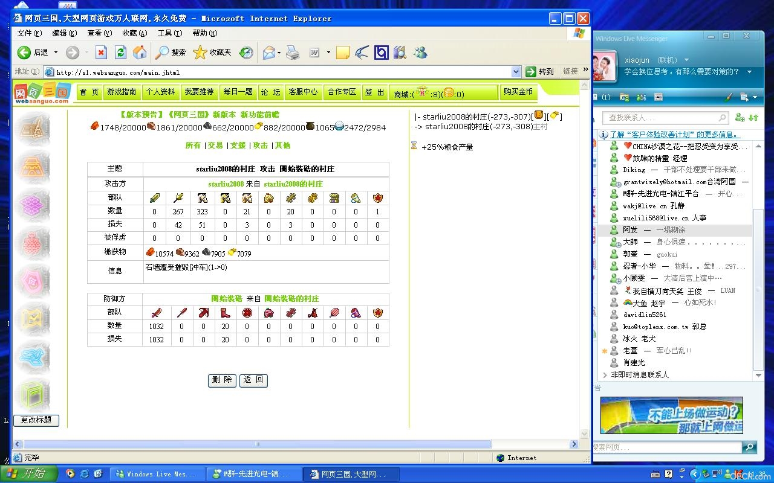Open the IE History clock icon
Screen dimensions: 774x483
(x=246, y=53)
